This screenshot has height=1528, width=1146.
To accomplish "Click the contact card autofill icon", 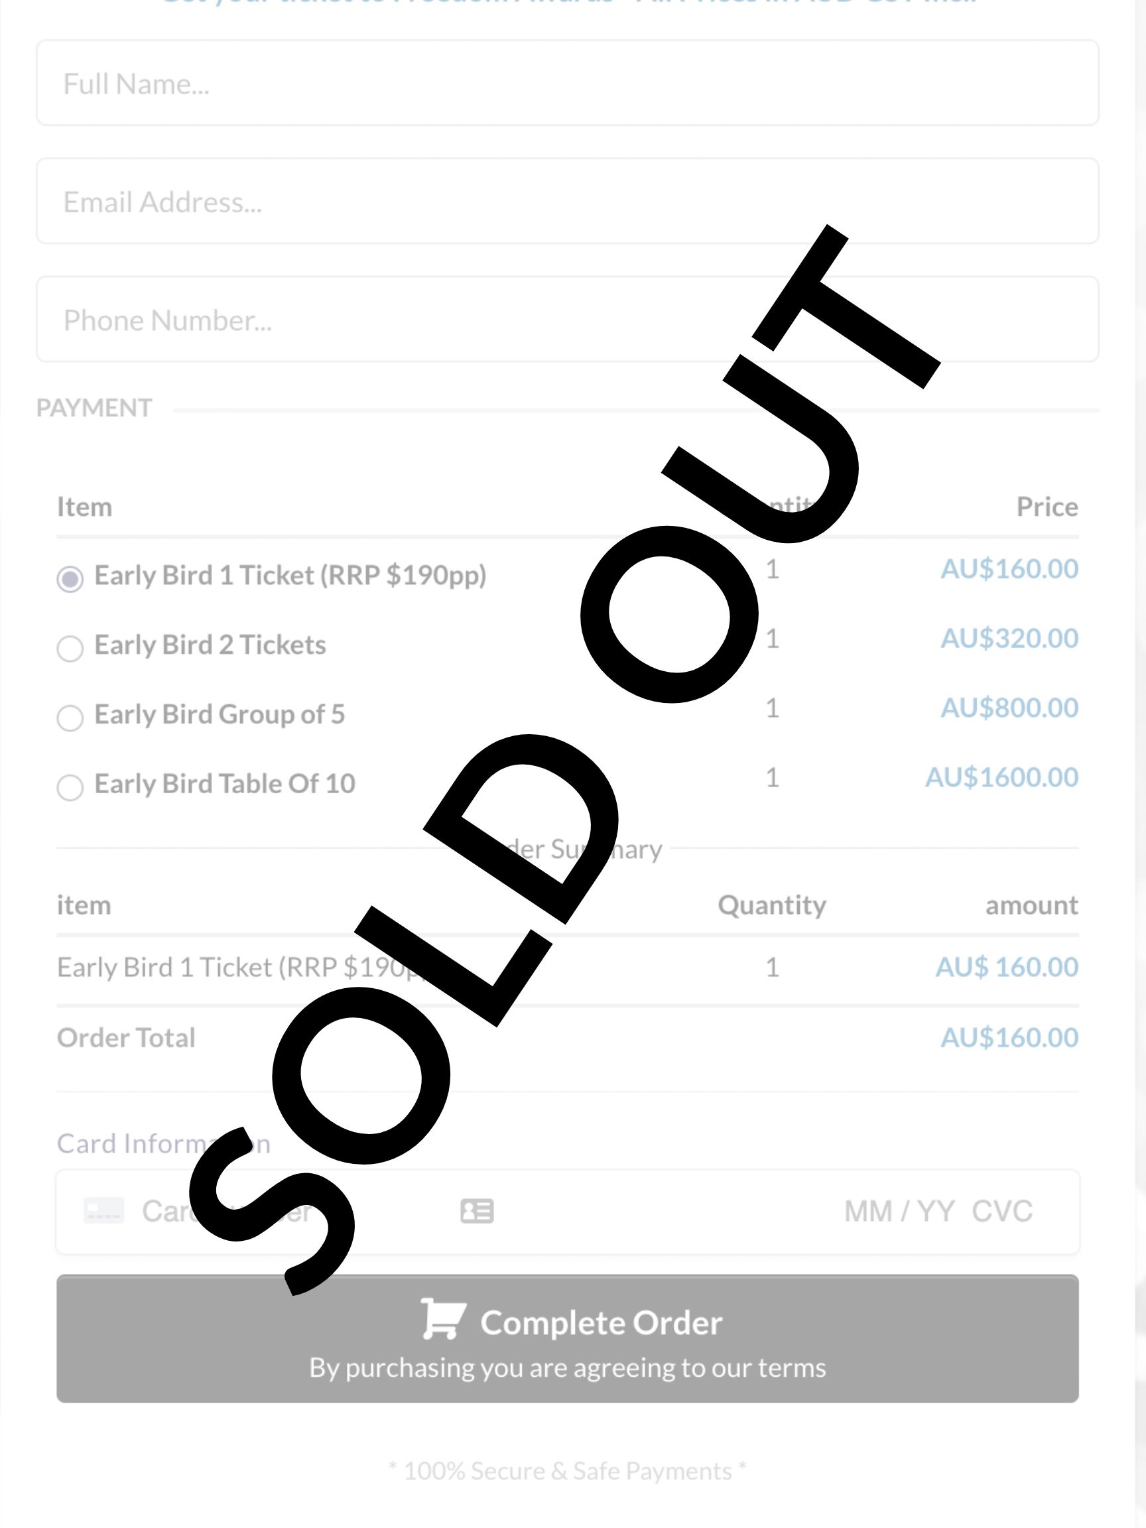I will [477, 1210].
